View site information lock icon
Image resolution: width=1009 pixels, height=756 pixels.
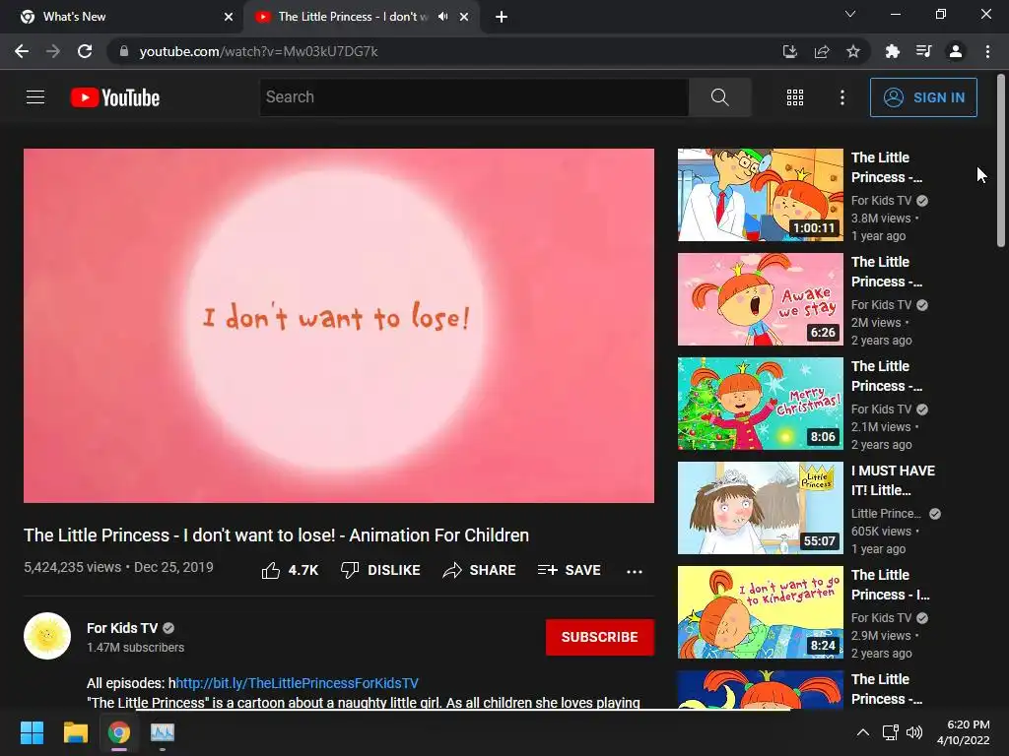pos(123,51)
